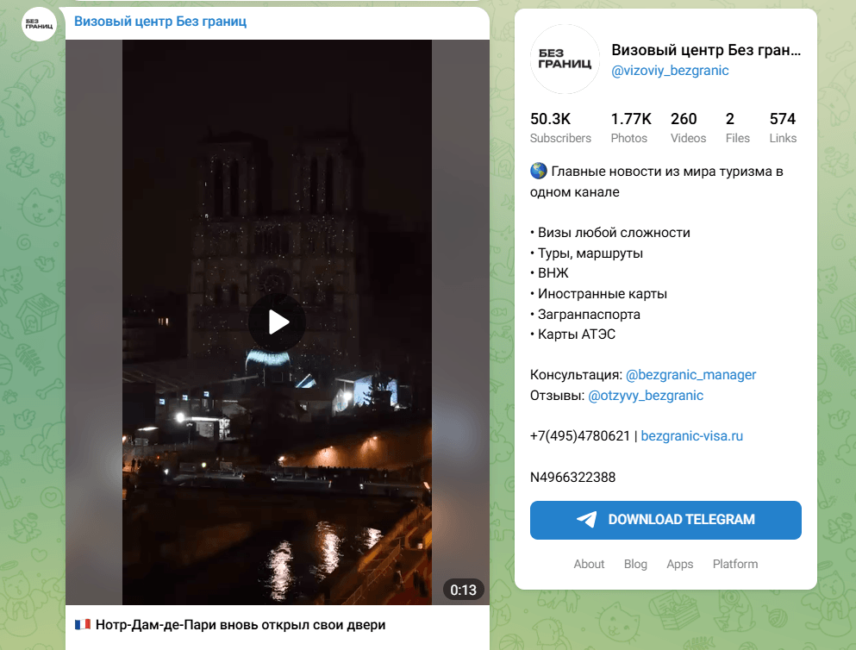
Task: Click the 574 Links counter
Action: [783, 128]
